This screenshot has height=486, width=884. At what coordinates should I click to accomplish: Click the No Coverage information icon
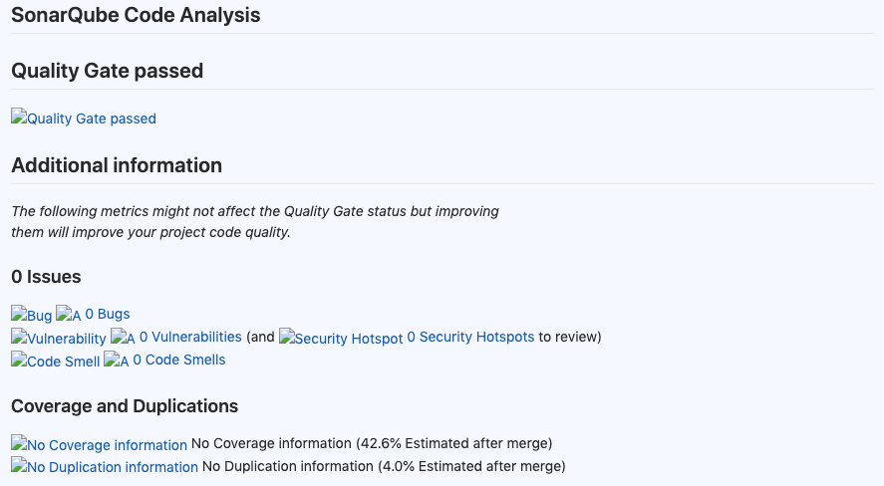pos(99,445)
